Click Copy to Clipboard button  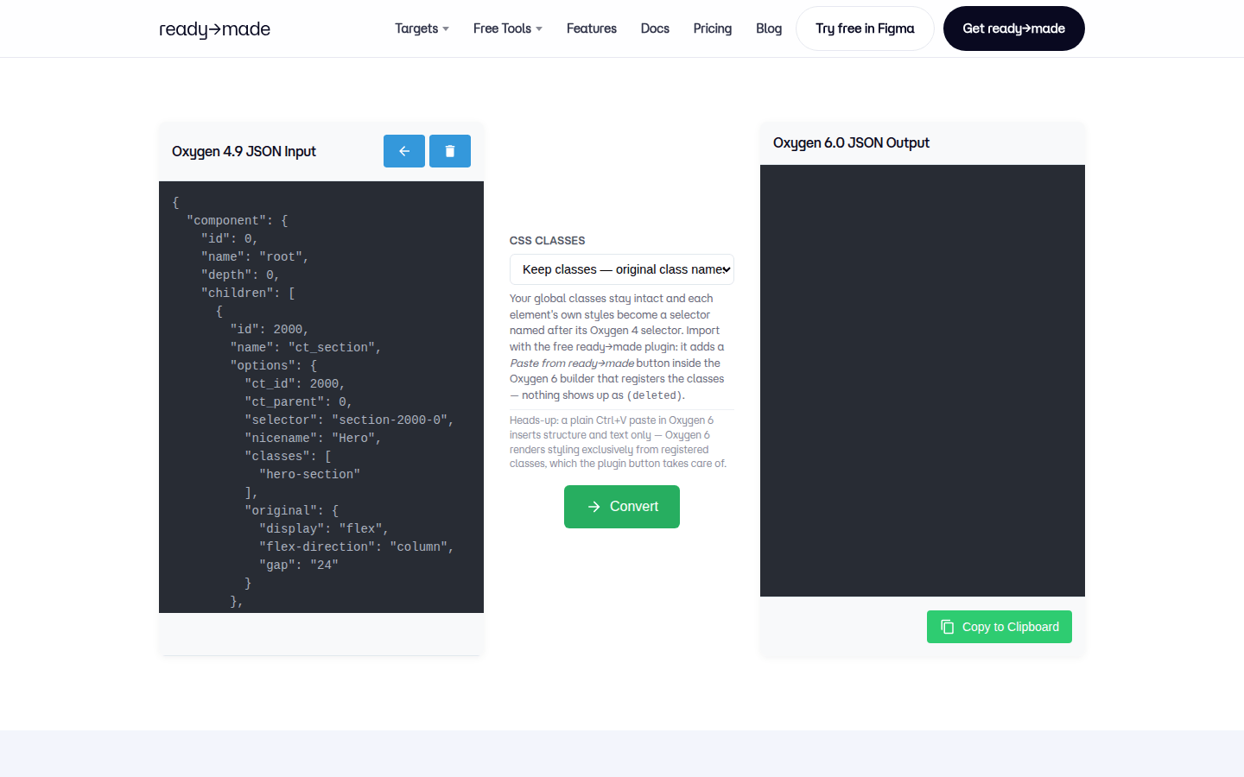1000,627
